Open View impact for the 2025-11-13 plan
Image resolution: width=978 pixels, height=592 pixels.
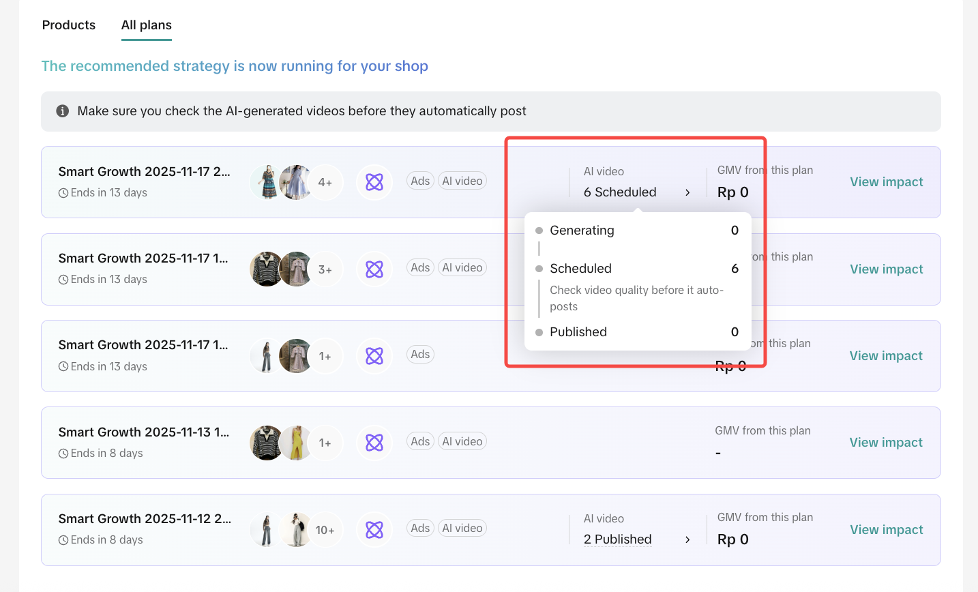point(886,443)
